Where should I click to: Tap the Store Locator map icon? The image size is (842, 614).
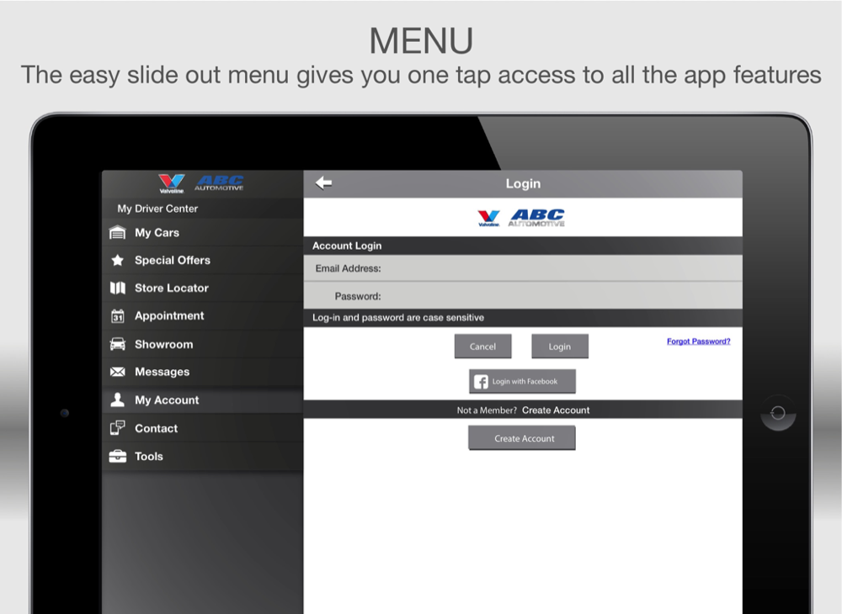(118, 288)
